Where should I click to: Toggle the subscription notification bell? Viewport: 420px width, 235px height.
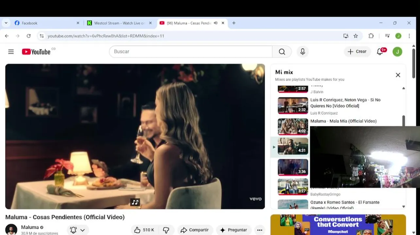pyautogui.click(x=73, y=230)
